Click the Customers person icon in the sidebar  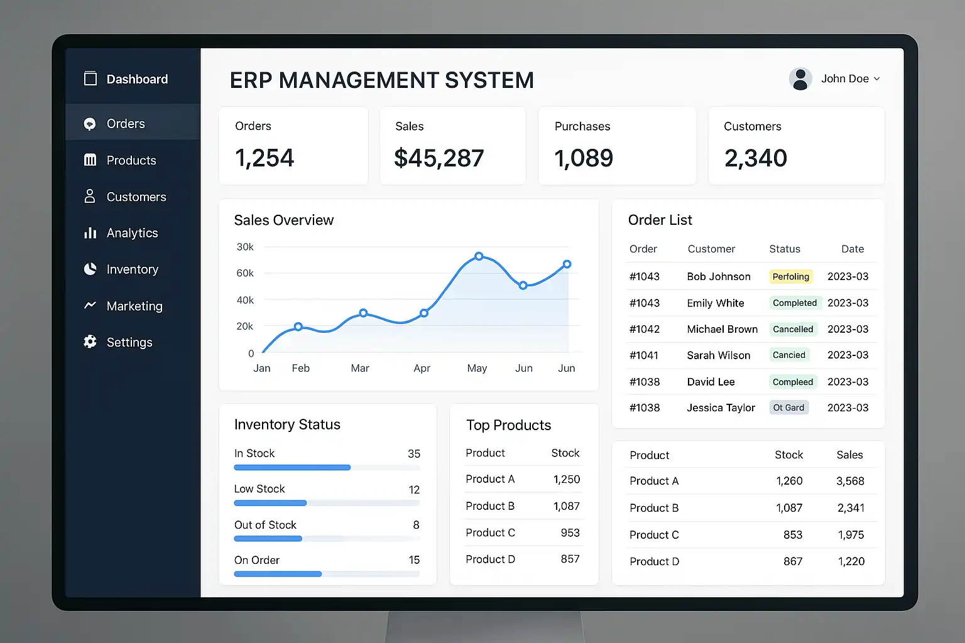tap(90, 197)
